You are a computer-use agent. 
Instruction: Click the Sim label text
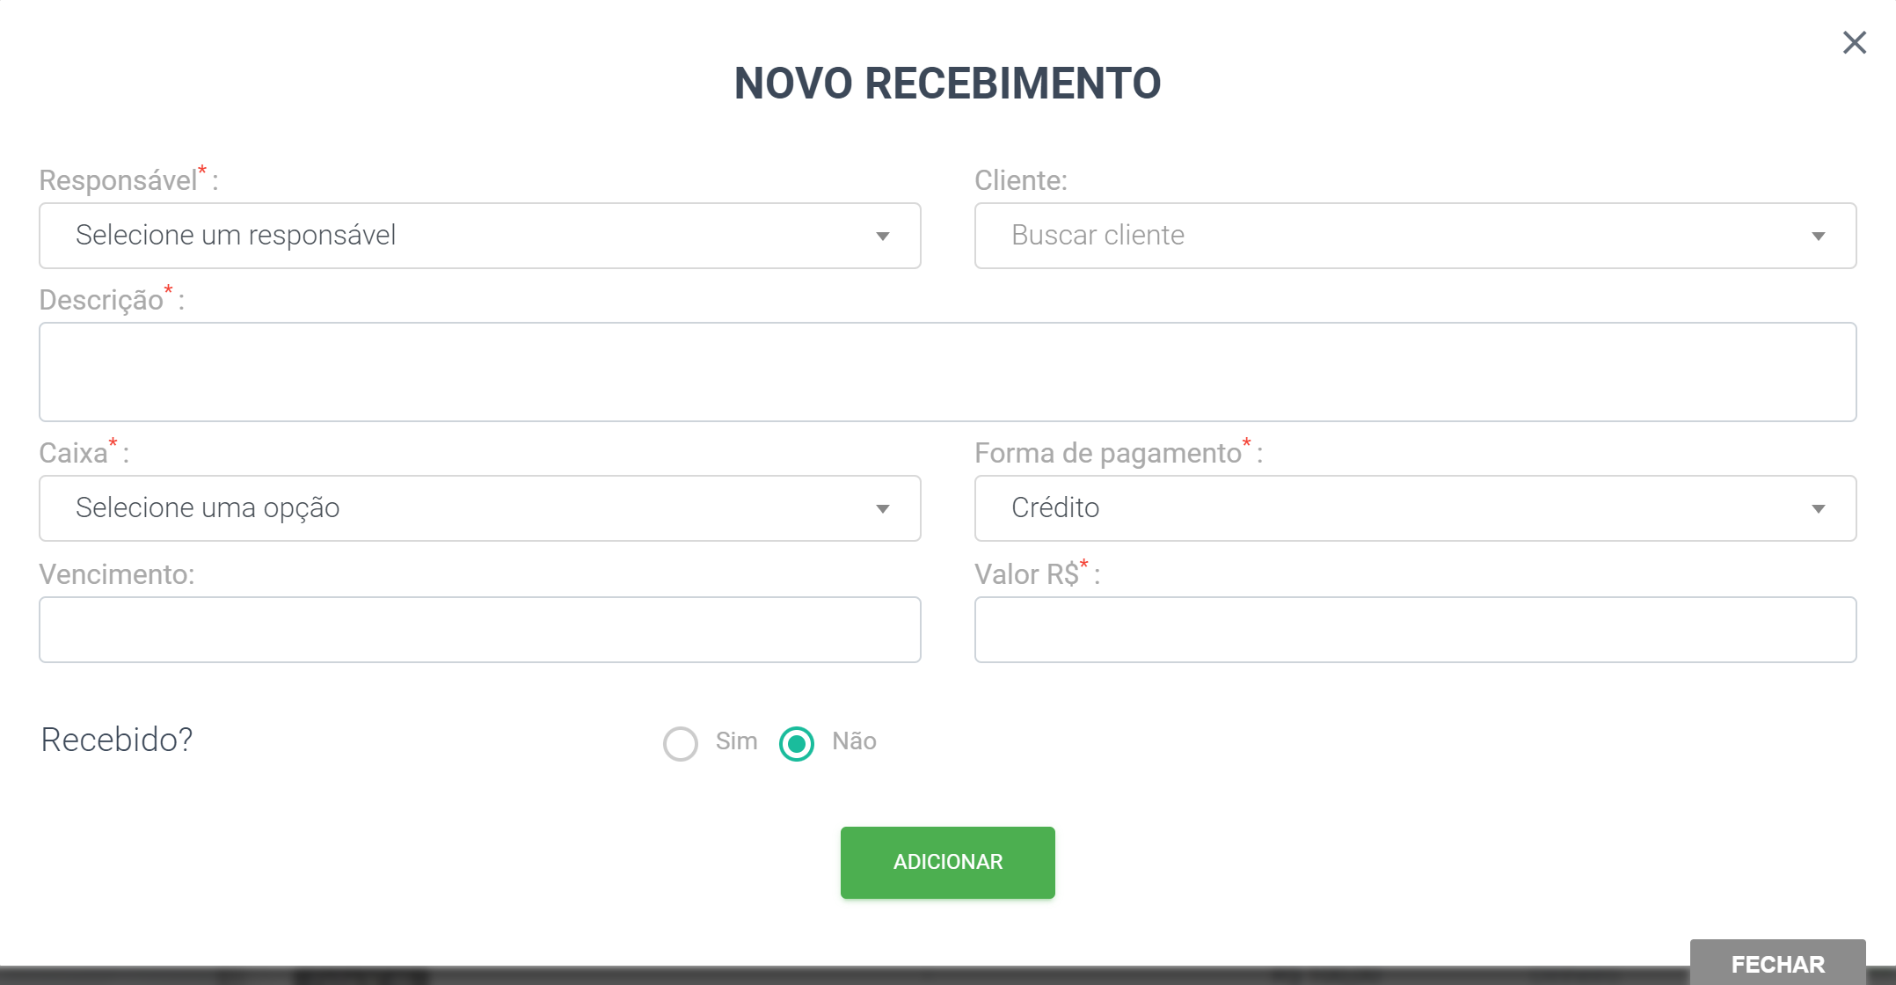[736, 741]
